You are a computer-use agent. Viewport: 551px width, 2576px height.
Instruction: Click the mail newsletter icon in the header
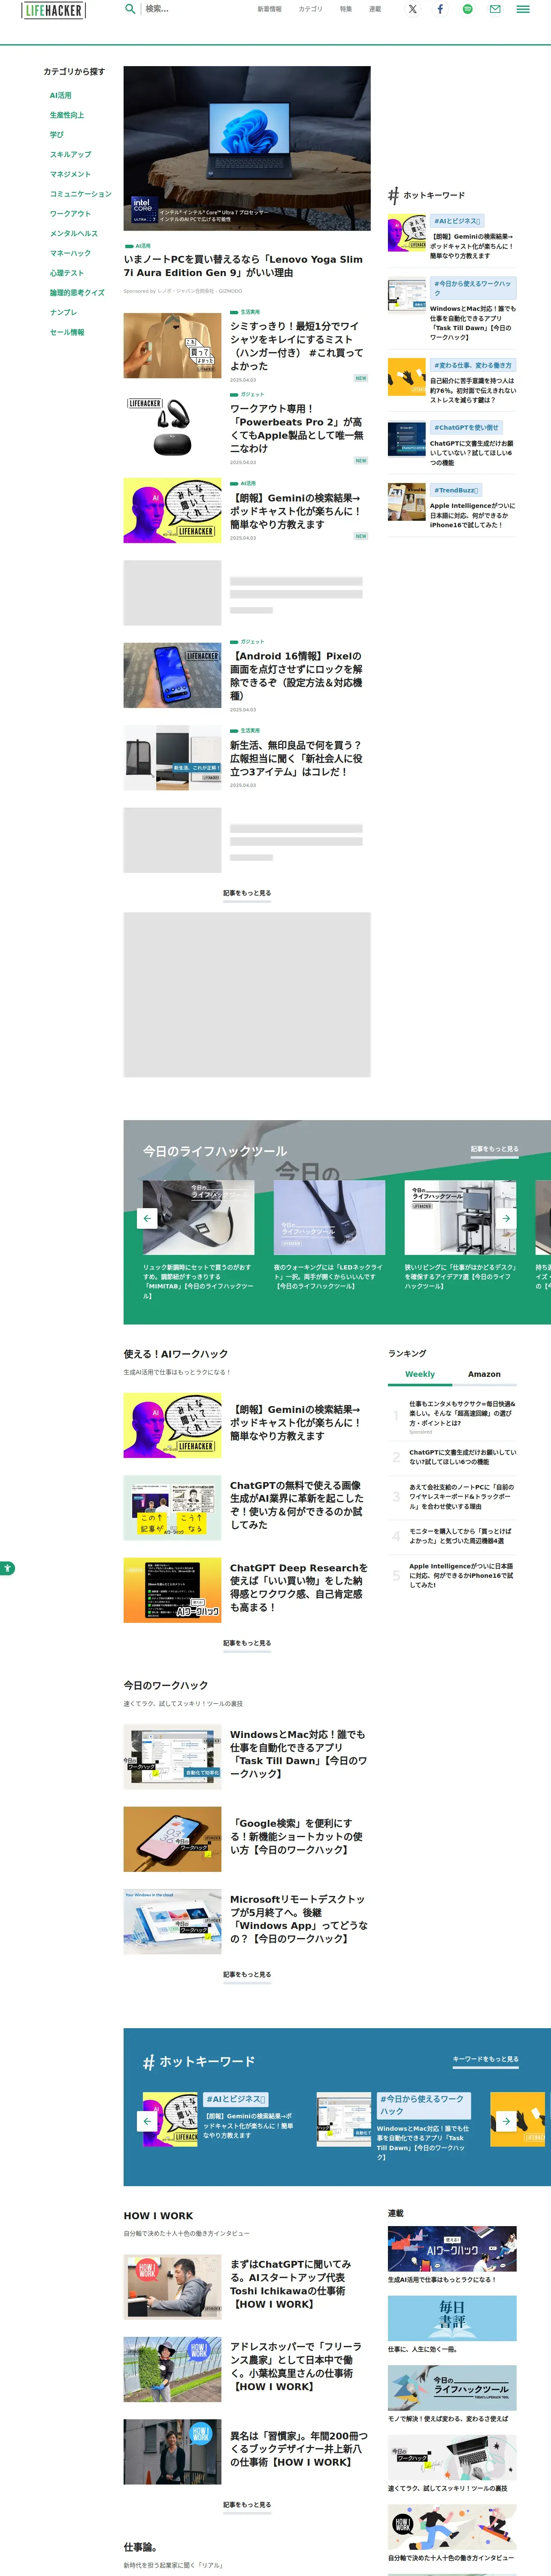(495, 9)
